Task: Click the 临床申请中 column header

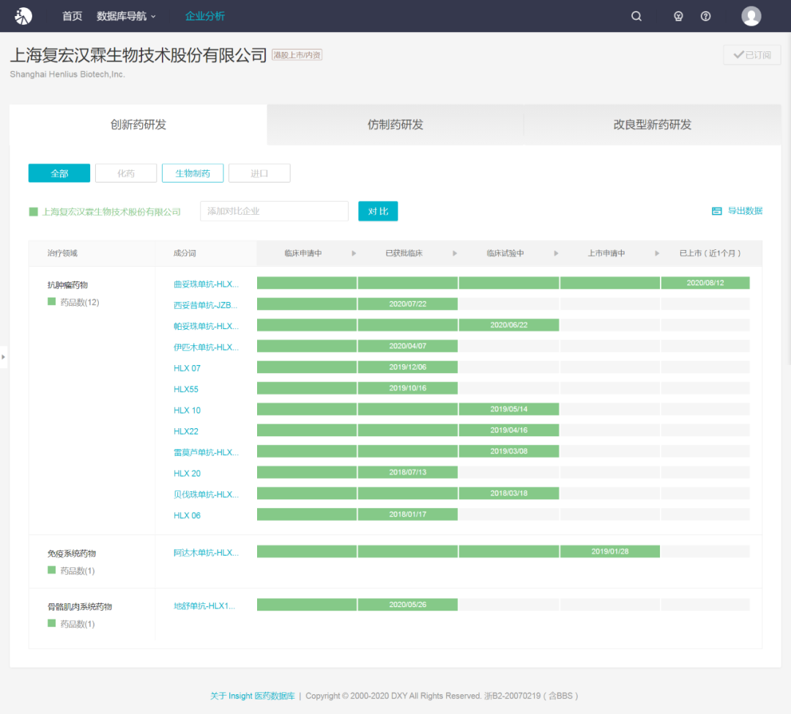Action: tap(302, 254)
